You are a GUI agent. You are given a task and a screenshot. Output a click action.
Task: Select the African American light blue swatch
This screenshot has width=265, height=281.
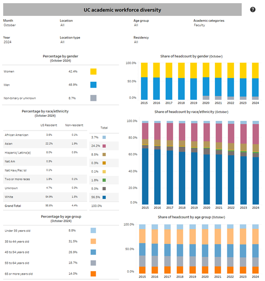point(104,137)
